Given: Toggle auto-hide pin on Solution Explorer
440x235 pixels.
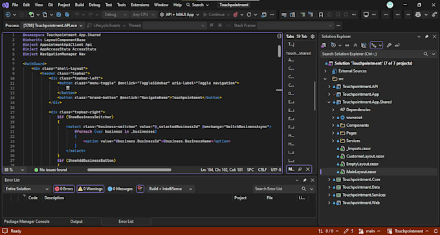Looking at the screenshot, I should tap(427, 36).
